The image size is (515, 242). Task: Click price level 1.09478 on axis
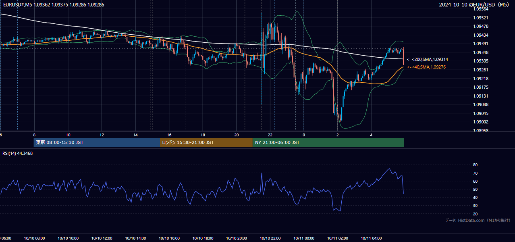pyautogui.click(x=480, y=26)
